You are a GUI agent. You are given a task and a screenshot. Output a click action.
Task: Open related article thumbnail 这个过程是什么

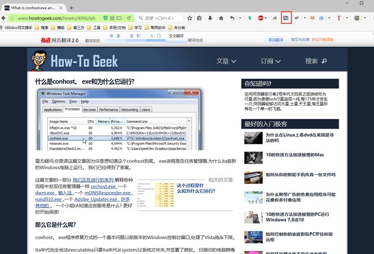(156, 195)
